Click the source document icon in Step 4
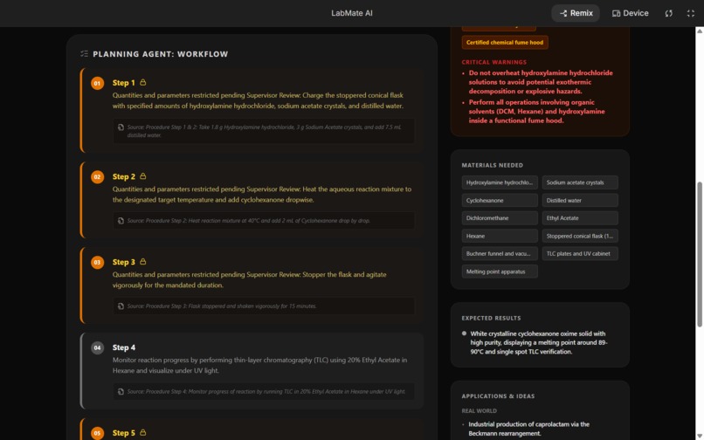 coord(121,391)
